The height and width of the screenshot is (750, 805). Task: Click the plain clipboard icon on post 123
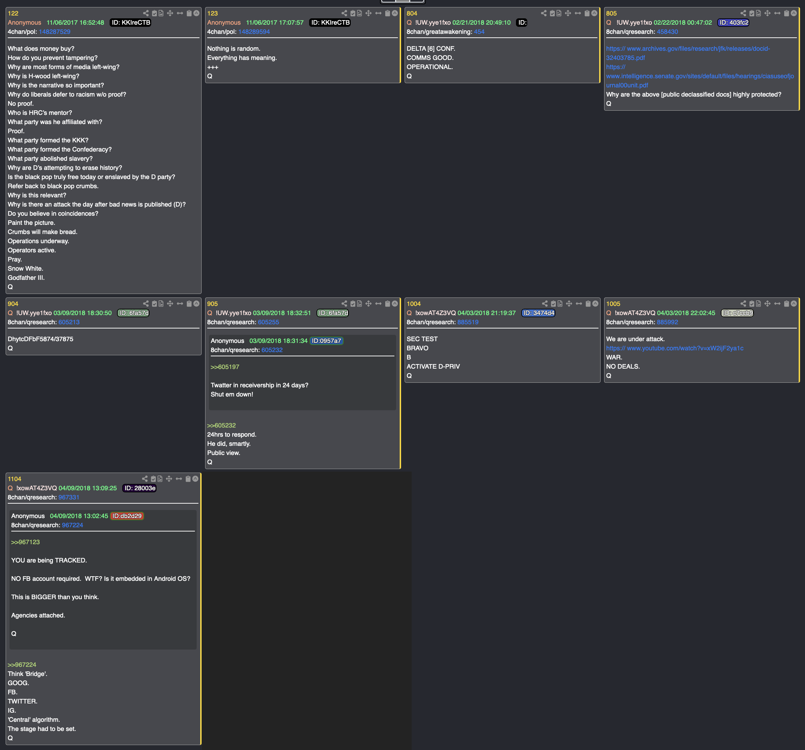[387, 13]
